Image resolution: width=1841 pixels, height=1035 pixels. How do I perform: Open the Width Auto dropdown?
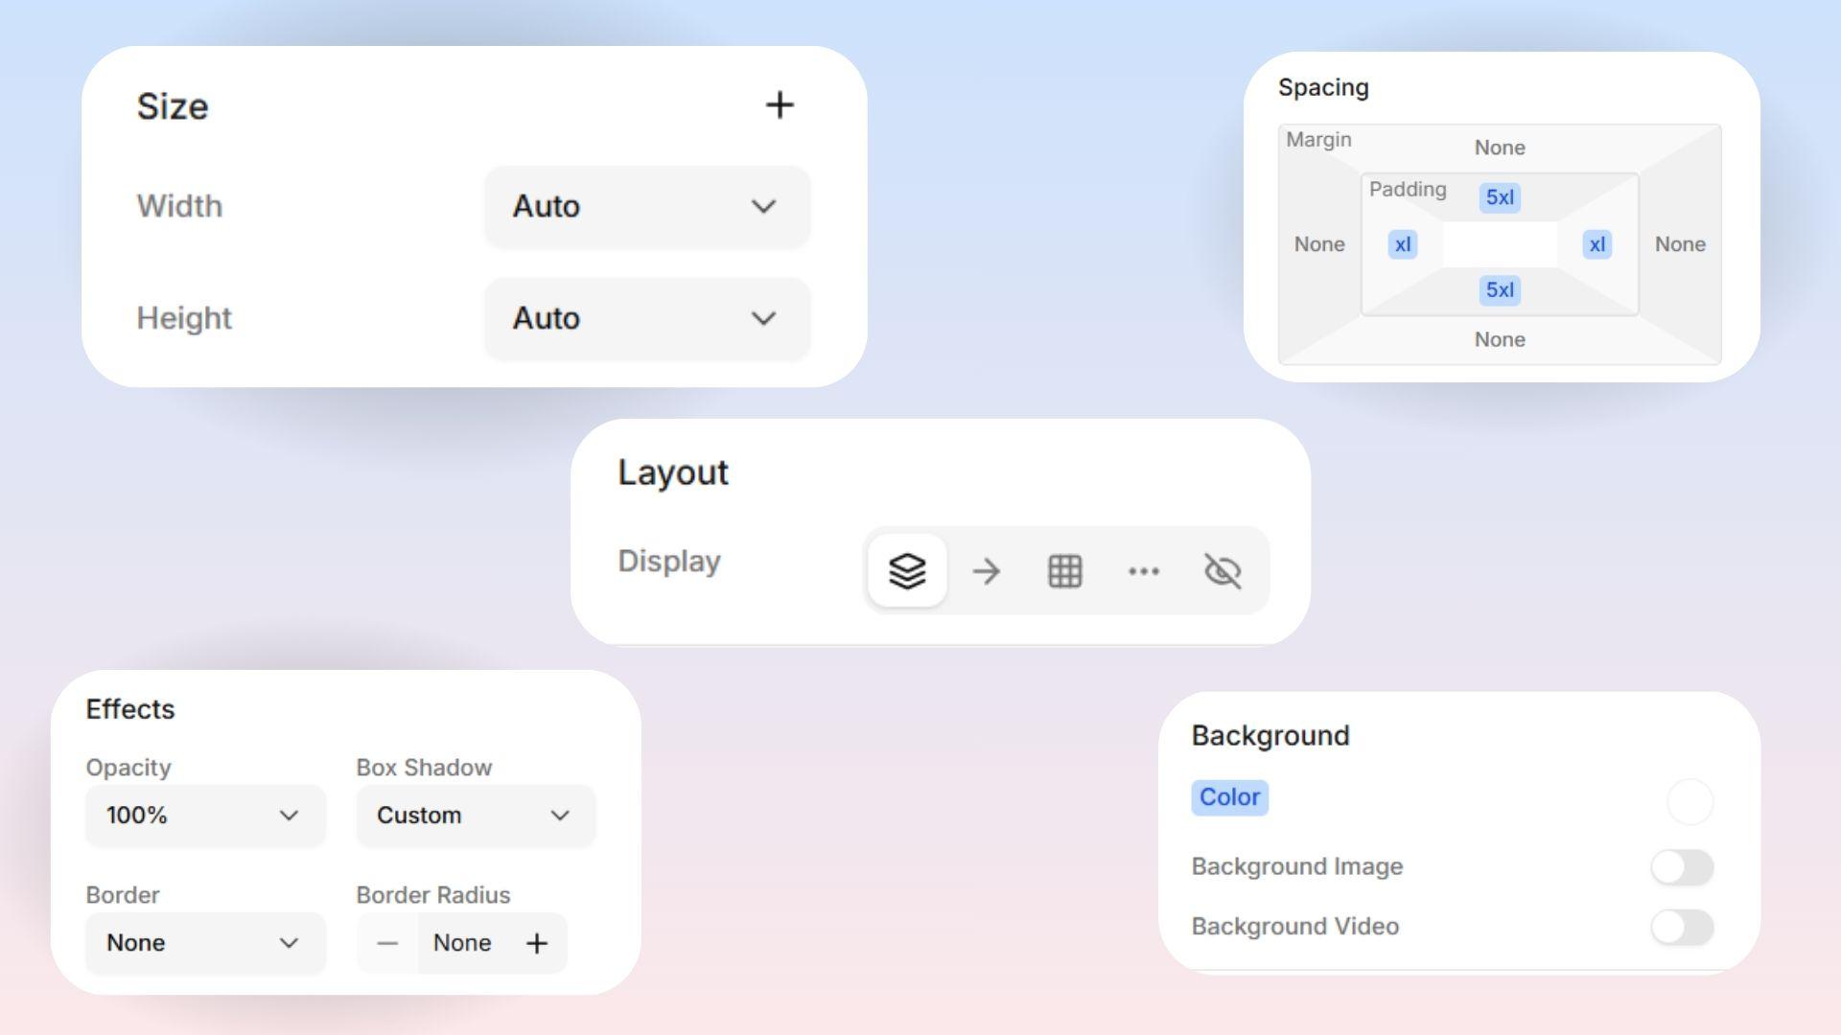[647, 206]
